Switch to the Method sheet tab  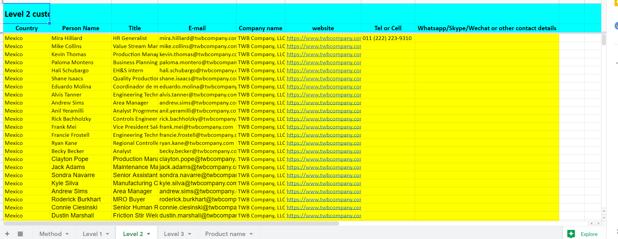click(x=50, y=234)
